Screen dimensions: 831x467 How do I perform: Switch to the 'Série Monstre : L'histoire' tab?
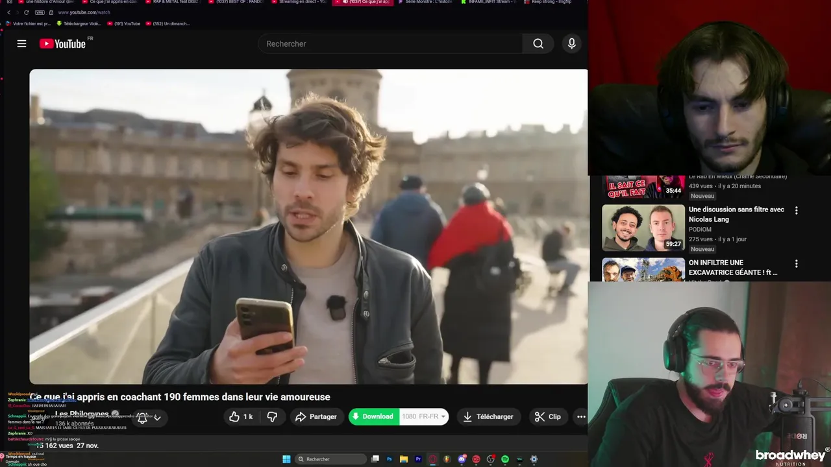tap(425, 2)
